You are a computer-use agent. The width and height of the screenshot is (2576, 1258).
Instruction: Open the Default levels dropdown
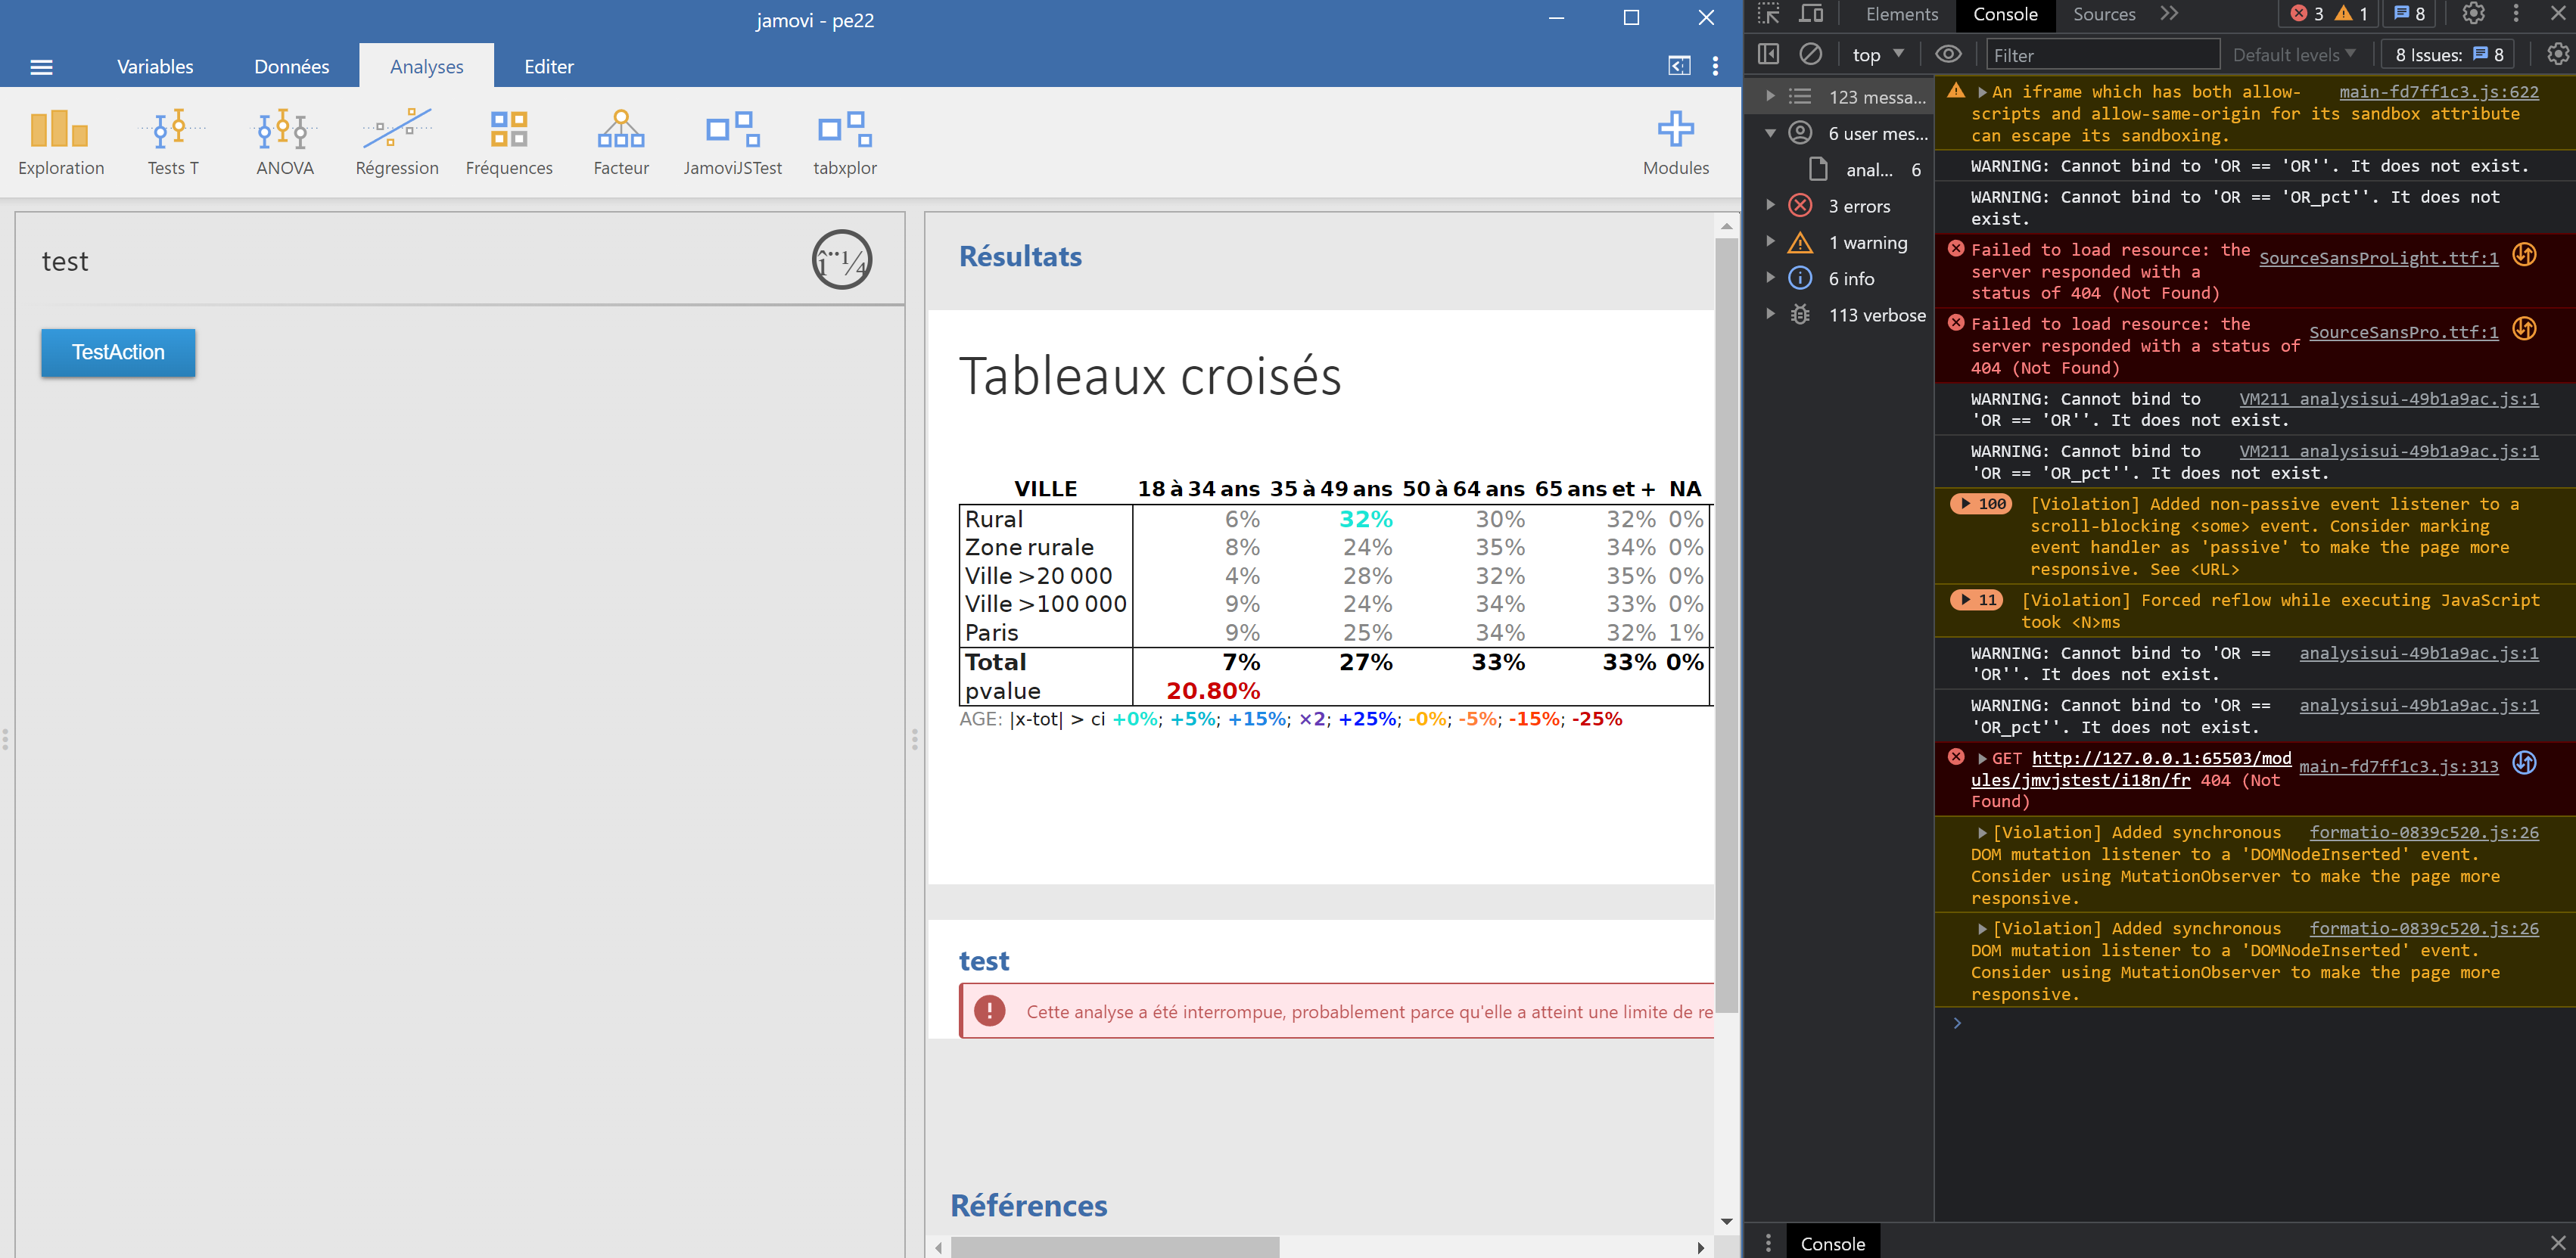tap(2293, 55)
